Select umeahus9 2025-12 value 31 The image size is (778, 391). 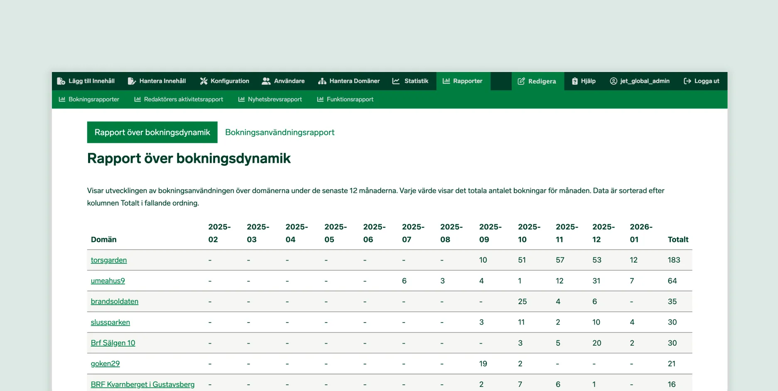click(596, 281)
